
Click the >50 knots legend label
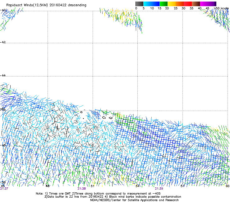click(221, 8)
